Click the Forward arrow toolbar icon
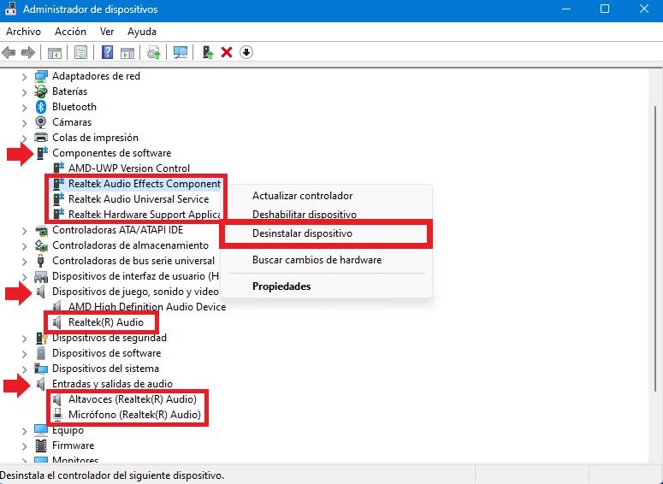This screenshot has height=484, width=663. coord(28,53)
